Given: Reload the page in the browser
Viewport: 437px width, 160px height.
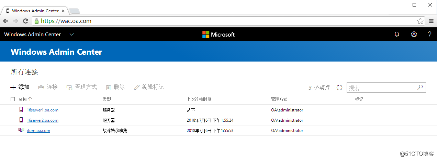Looking at the screenshot, I should pyautogui.click(x=25, y=21).
